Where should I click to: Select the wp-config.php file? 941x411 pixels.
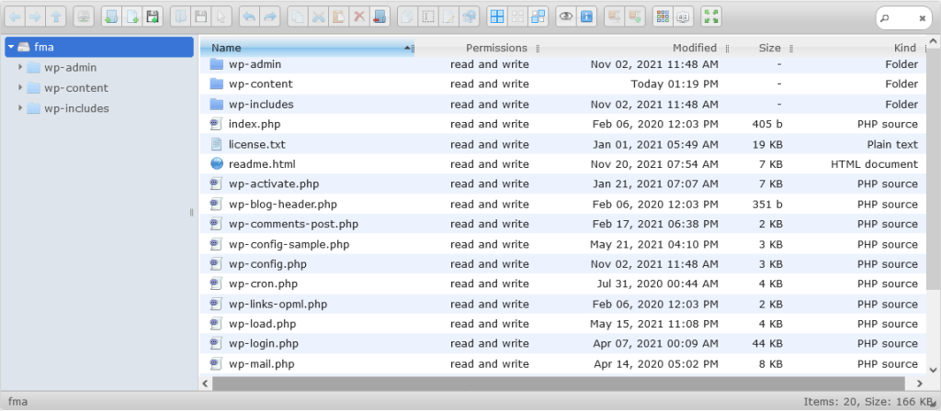[563, 264]
